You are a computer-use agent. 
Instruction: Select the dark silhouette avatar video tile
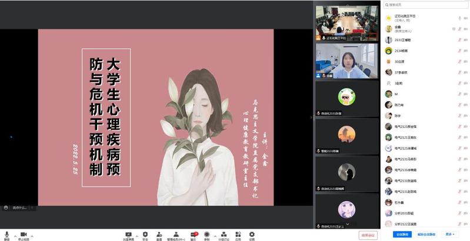tap(347, 174)
